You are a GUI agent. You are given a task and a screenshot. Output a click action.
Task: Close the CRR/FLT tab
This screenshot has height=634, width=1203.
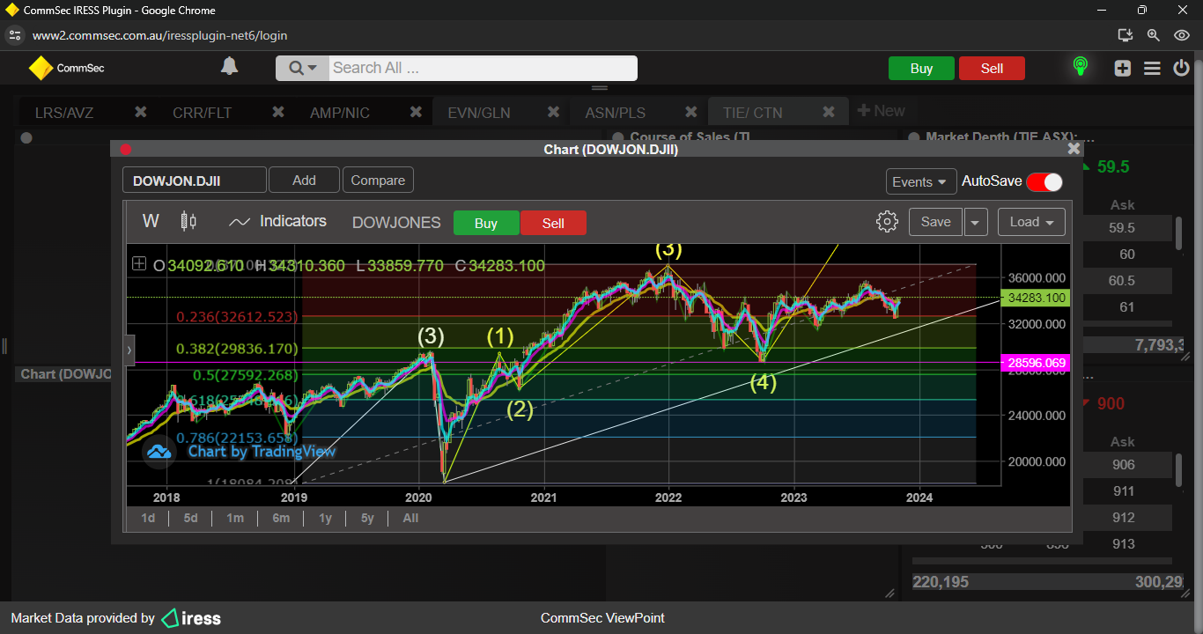pos(278,112)
